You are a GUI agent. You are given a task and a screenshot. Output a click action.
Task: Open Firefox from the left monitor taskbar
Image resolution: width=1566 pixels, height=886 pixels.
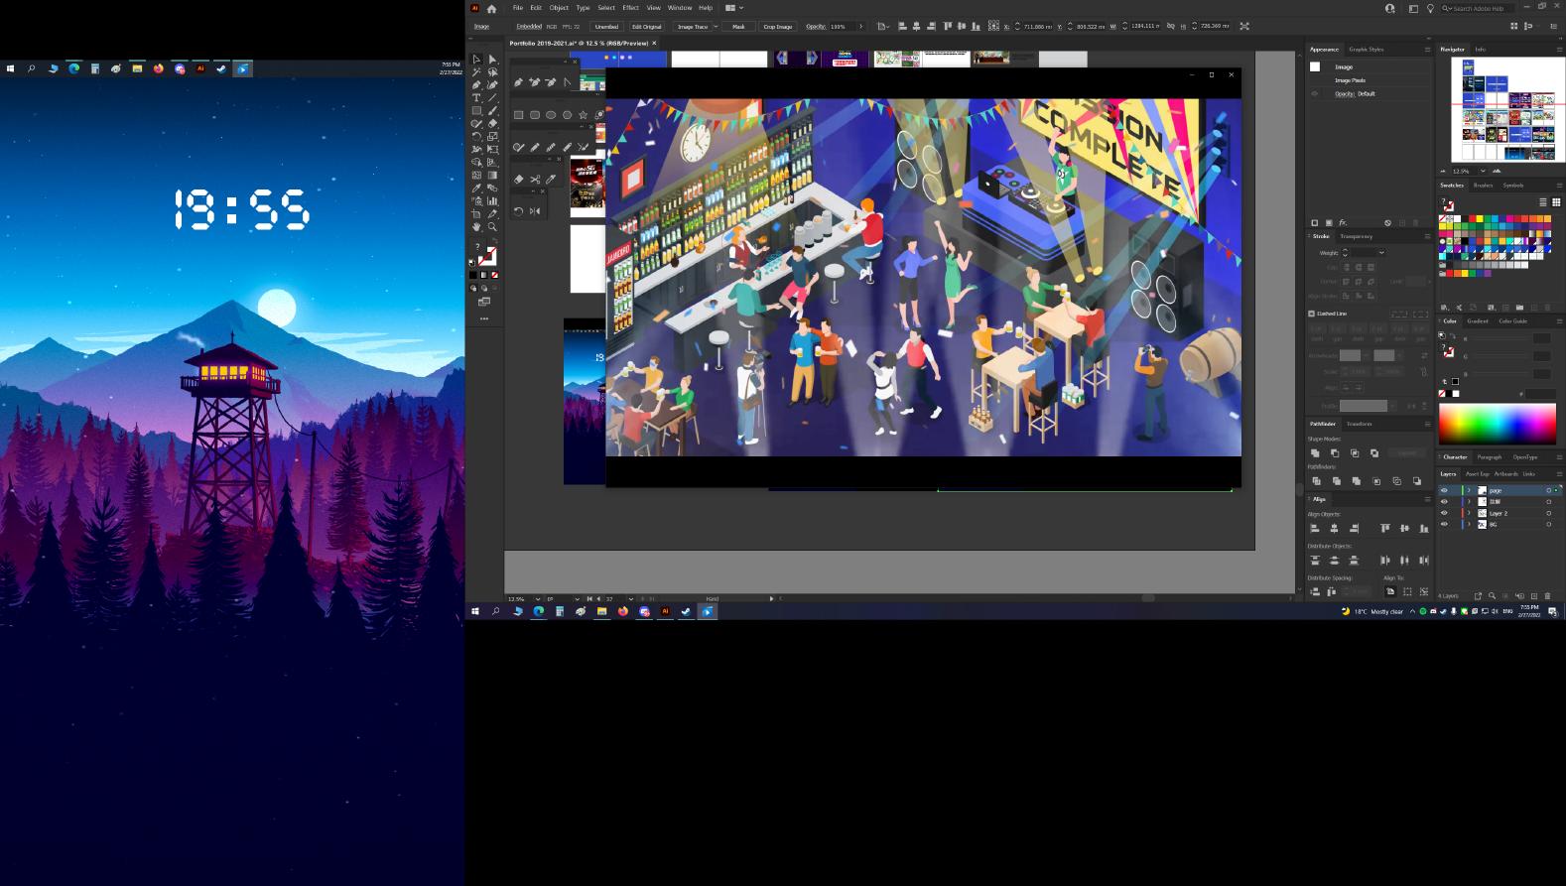tap(158, 68)
